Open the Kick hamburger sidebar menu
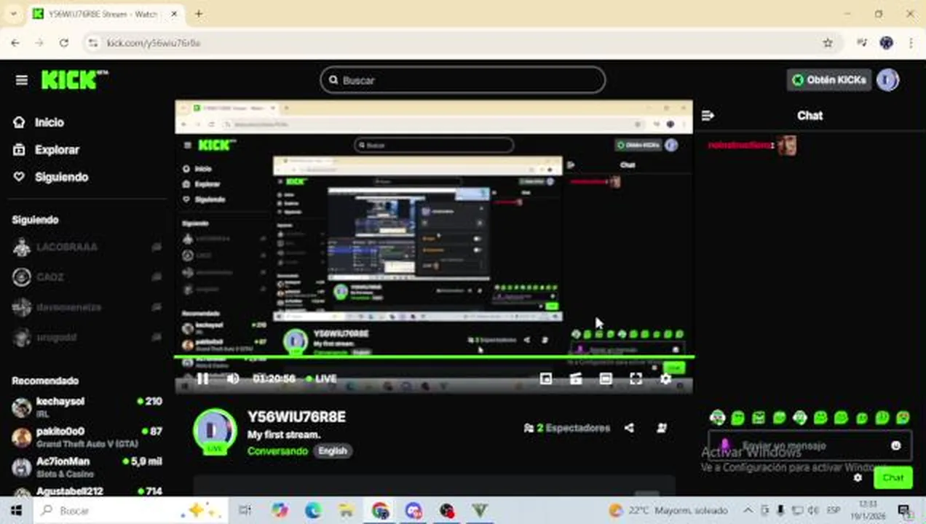 pyautogui.click(x=22, y=80)
